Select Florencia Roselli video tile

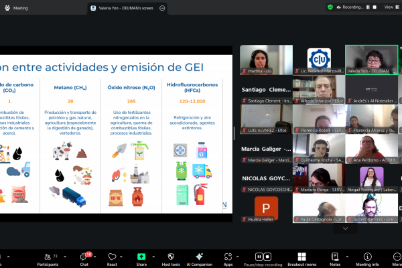319,119
